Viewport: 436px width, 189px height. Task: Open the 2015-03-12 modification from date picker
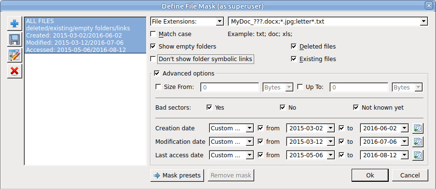[x=330, y=141]
